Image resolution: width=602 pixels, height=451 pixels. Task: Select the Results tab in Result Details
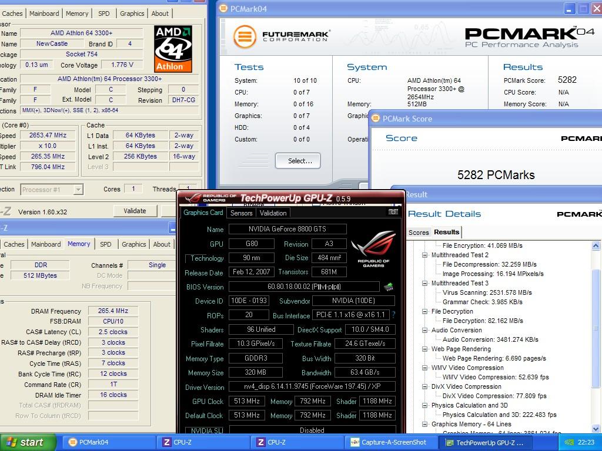[447, 232]
